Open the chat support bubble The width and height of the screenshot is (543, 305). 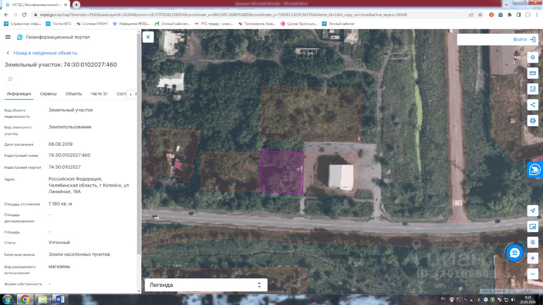(515, 253)
